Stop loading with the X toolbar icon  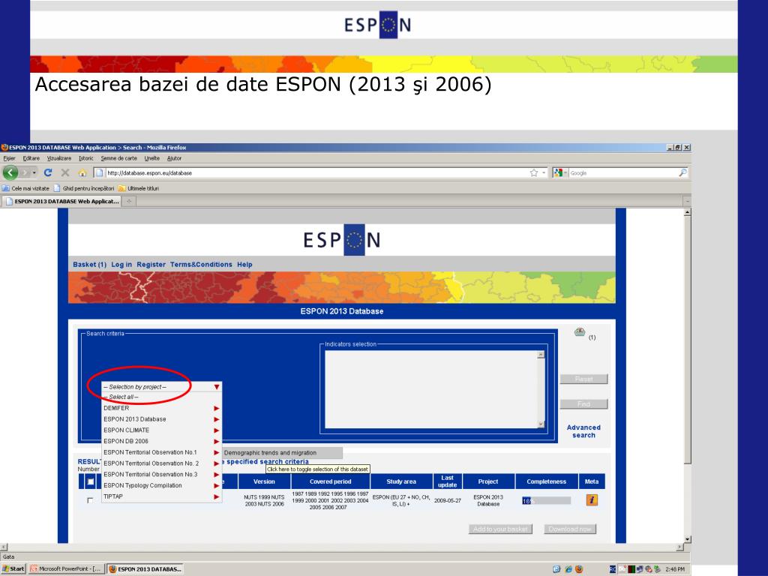click(64, 172)
